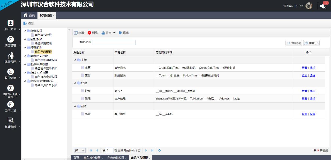The width and height of the screenshot is (331, 160).
Task: Collapse the 数据权限 tree folder
Action: pos(25,39)
